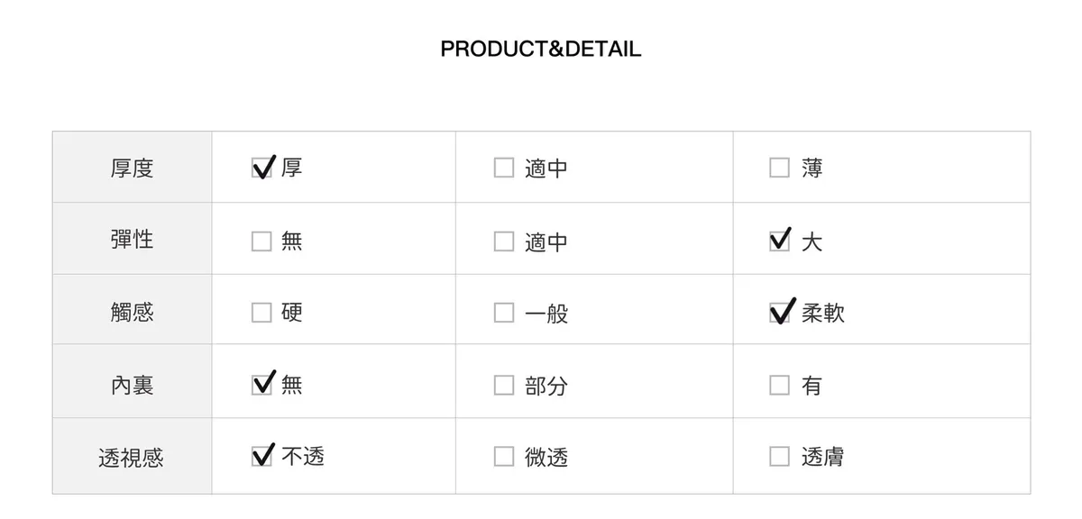Uncheck the 柔軟 checkbox
Screen dimensions: 1082x519
click(779, 313)
